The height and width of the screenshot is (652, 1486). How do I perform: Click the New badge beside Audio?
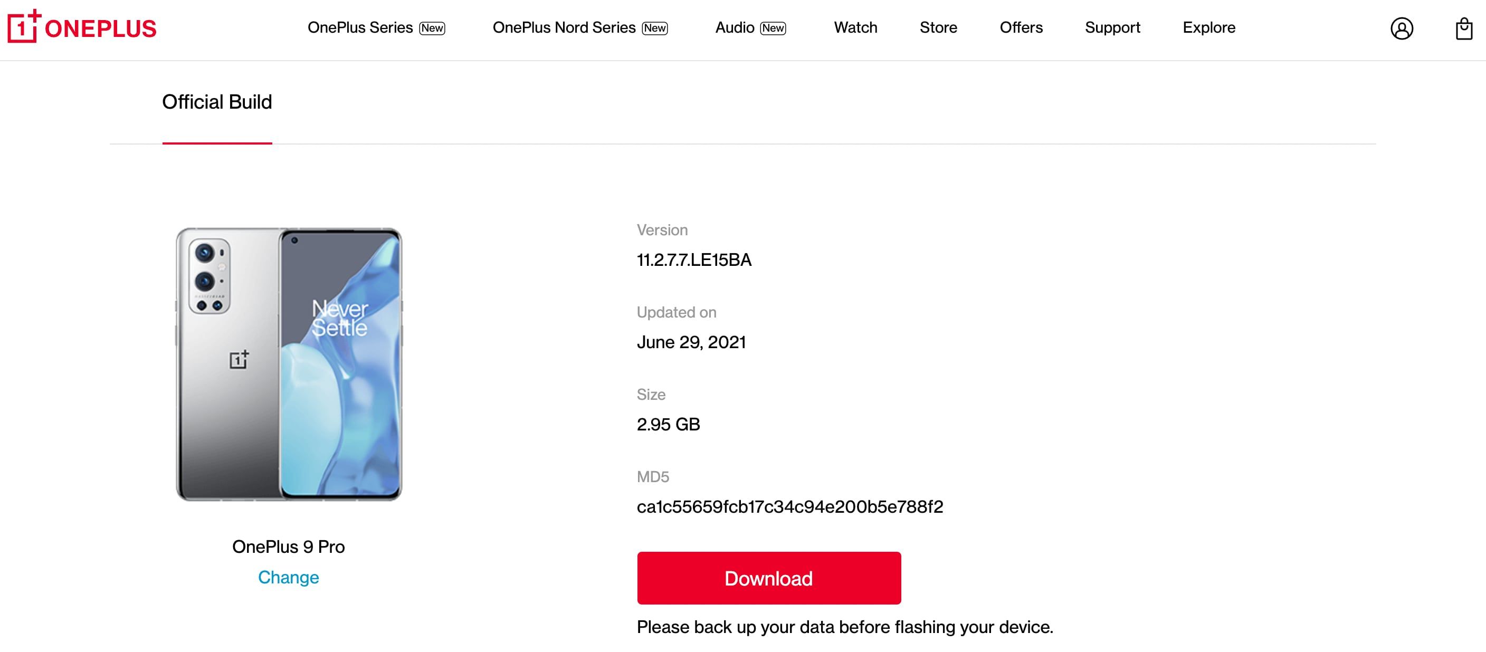772,27
